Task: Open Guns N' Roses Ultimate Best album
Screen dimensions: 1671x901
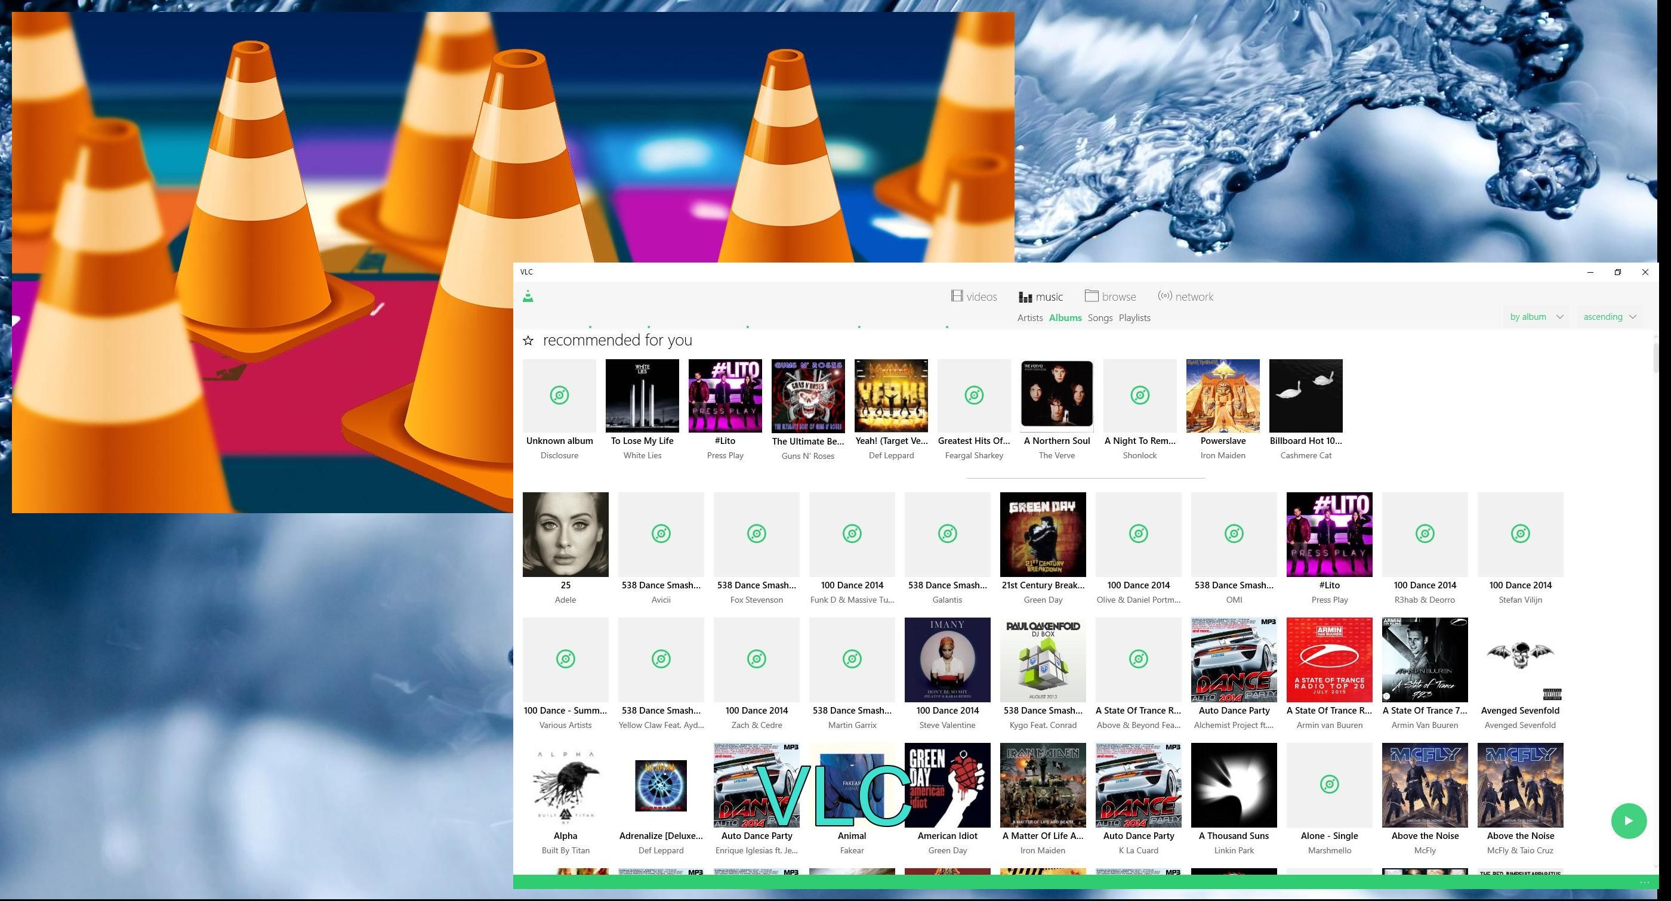Action: point(808,396)
